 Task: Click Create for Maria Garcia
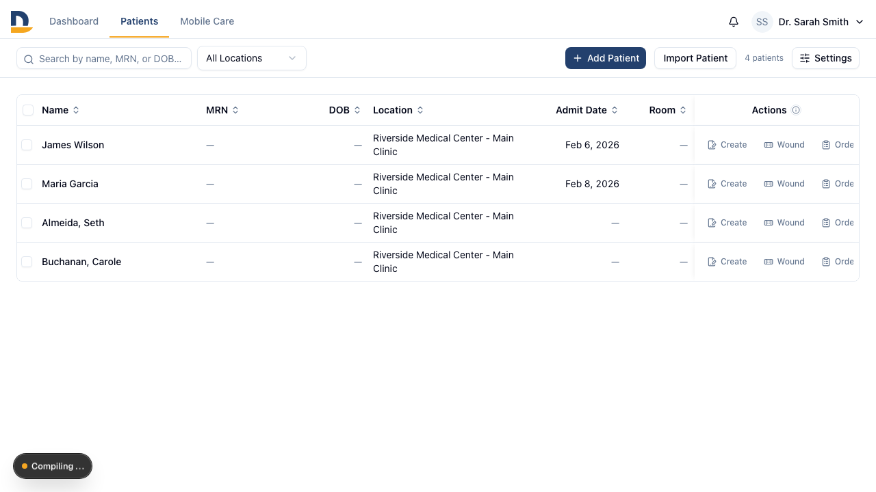tap(727, 184)
